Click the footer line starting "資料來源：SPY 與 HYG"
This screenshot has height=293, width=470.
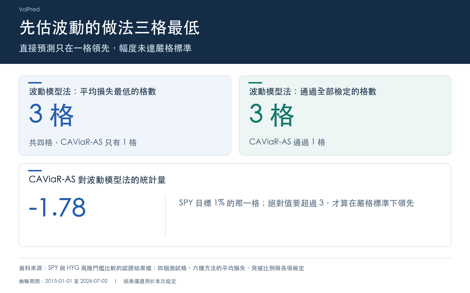point(162,268)
